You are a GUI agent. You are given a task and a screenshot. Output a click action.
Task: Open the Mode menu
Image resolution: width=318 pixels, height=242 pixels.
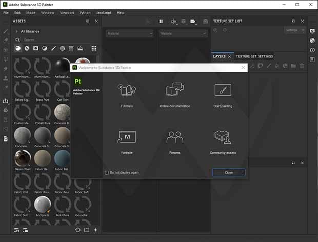coord(31,13)
